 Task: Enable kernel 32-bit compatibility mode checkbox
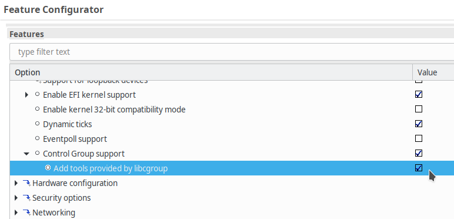pos(419,109)
